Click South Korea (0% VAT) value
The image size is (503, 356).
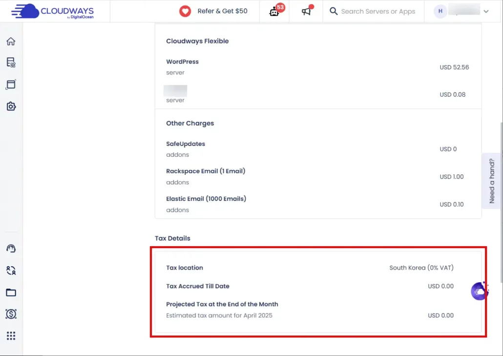421,268
